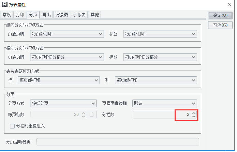The image size is (237, 152).
Task: Click the 分页监听器类 input field
Action: click(118, 142)
